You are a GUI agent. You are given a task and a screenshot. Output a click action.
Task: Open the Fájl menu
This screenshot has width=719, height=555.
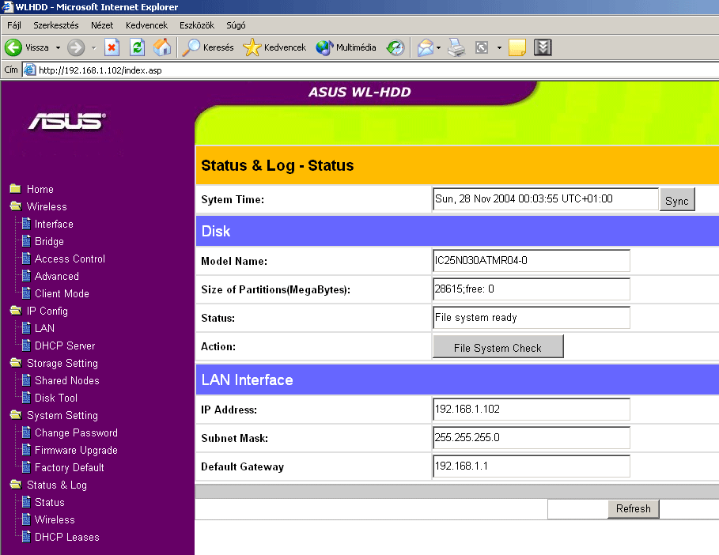click(x=14, y=25)
